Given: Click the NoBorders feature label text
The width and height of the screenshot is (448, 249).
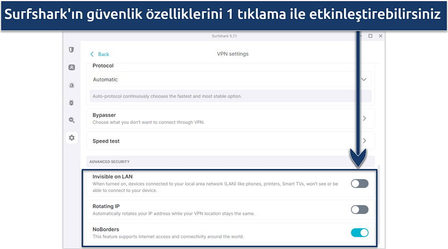Looking at the screenshot, I should pos(105,228).
